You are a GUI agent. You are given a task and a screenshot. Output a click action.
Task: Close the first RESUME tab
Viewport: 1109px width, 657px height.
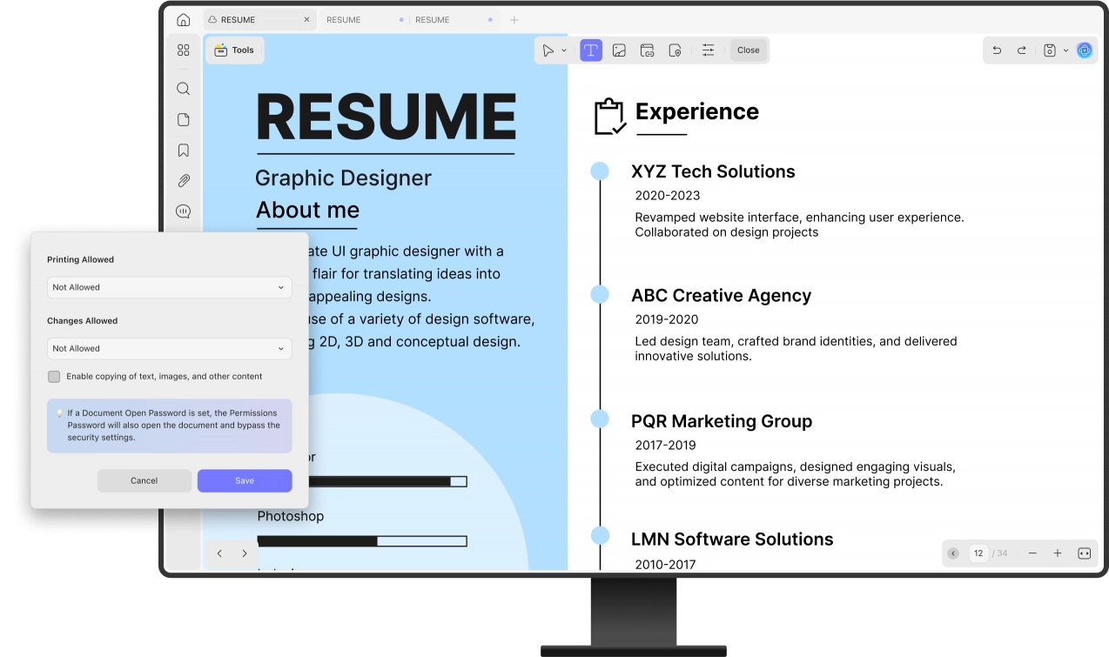[x=306, y=19]
